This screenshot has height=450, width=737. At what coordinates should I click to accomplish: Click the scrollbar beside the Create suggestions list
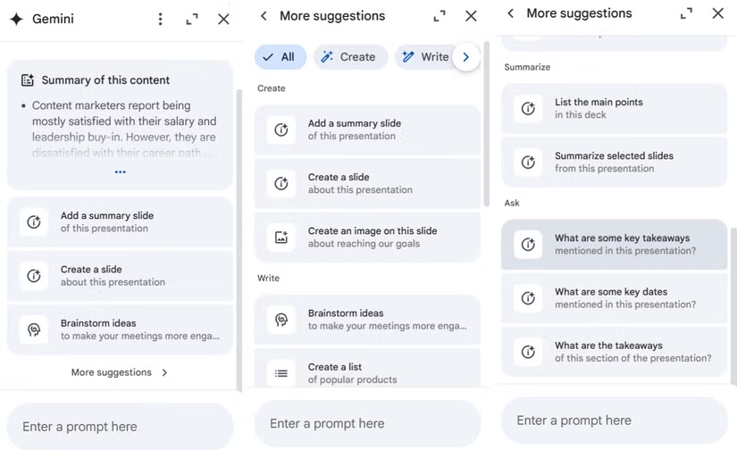tap(486, 125)
